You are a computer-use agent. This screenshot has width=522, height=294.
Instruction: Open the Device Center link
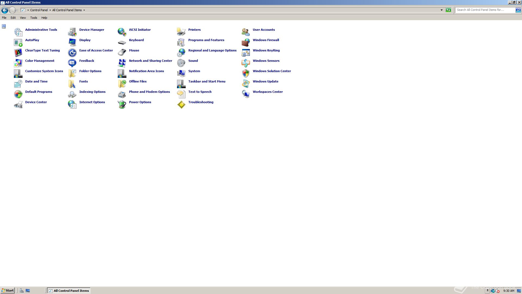click(x=36, y=102)
